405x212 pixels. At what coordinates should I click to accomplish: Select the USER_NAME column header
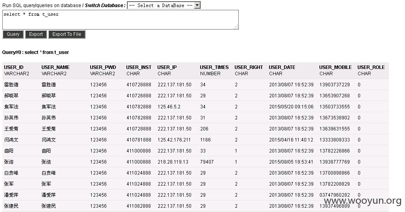[x=56, y=67]
